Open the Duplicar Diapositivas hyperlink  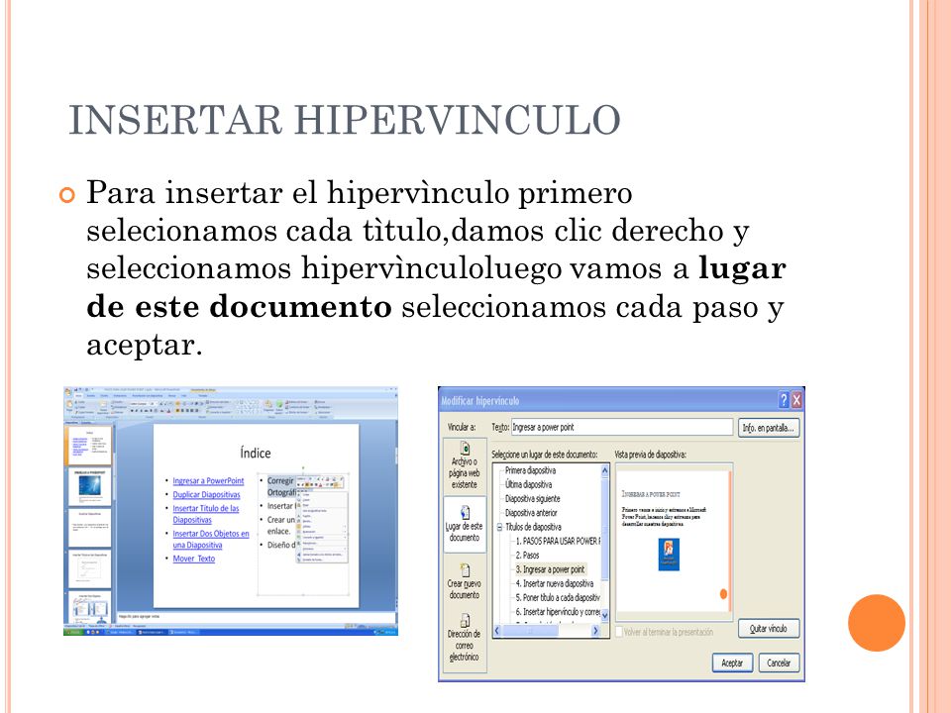point(206,495)
